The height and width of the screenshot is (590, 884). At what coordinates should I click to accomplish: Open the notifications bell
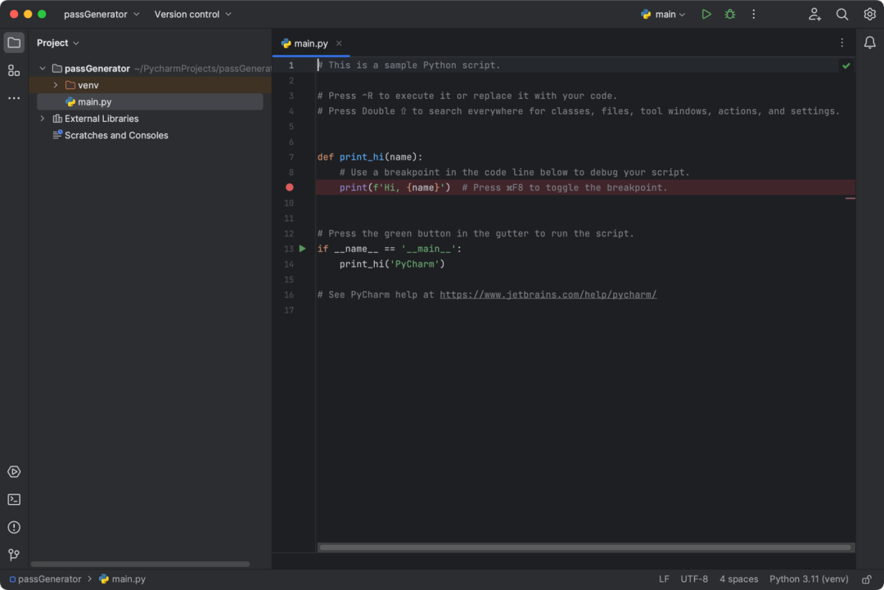(x=870, y=43)
